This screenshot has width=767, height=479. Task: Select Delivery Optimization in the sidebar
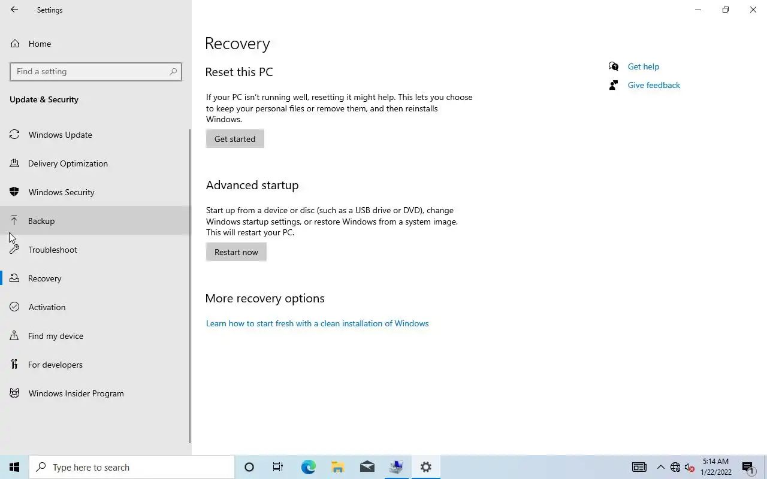tap(95, 163)
